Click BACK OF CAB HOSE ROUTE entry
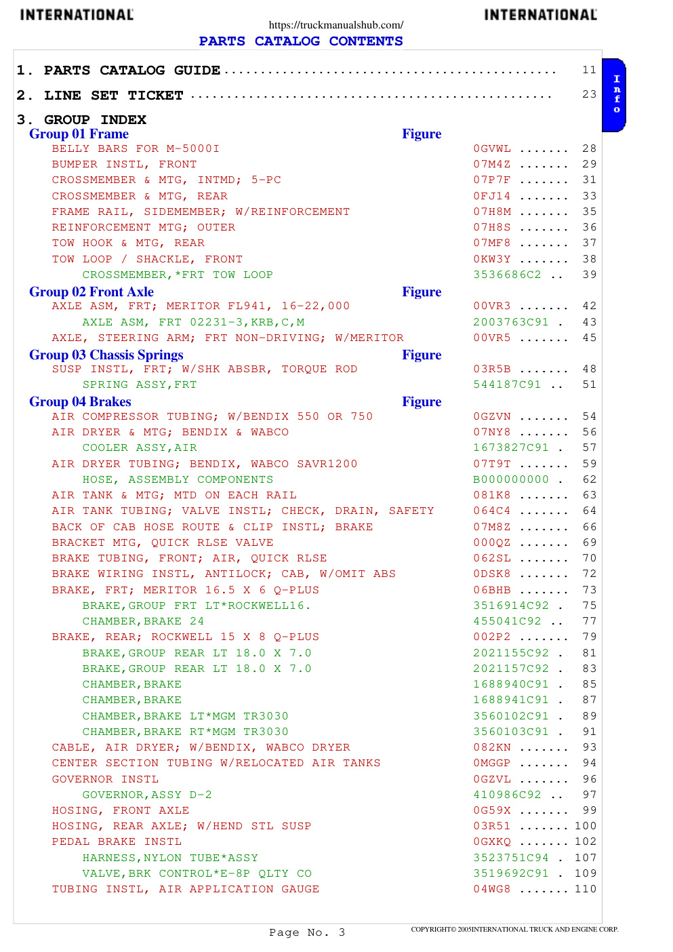 pyautogui.click(x=212, y=527)
